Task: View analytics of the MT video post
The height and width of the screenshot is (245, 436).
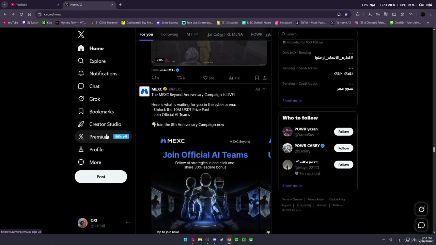Action: coord(234,78)
